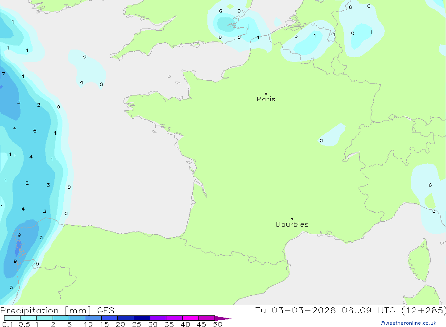Click the '0.1' legend scale label

(8, 324)
